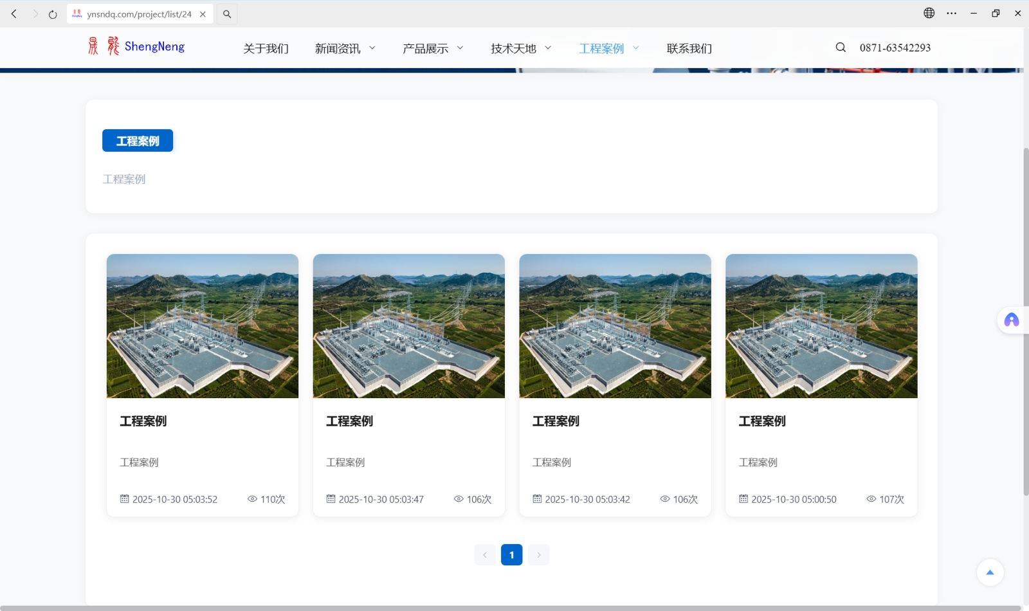The height and width of the screenshot is (611, 1029).
Task: Open the first 工程案例 card title
Action: coord(143,421)
